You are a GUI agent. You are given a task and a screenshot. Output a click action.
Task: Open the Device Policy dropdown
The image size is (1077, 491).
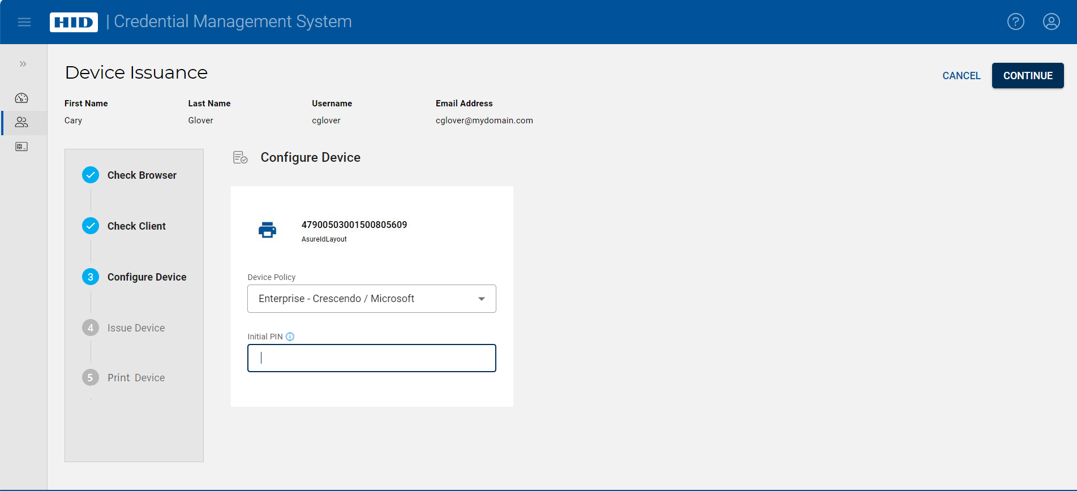372,299
